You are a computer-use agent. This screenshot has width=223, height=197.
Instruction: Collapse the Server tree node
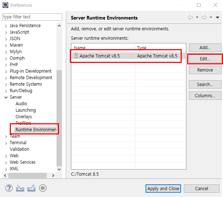coord(6,98)
